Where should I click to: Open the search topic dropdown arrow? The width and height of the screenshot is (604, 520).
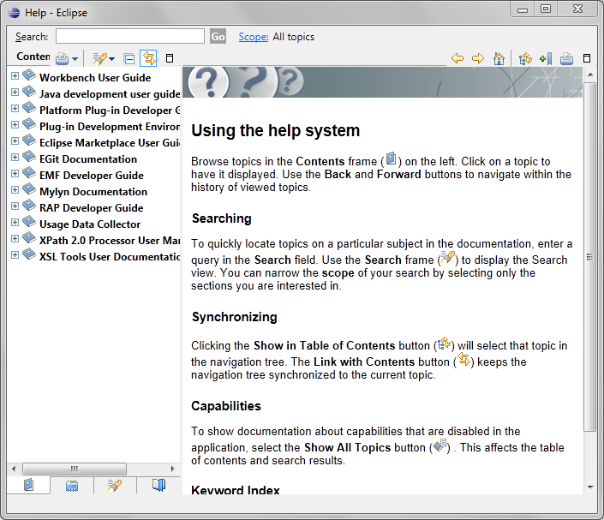tap(111, 59)
